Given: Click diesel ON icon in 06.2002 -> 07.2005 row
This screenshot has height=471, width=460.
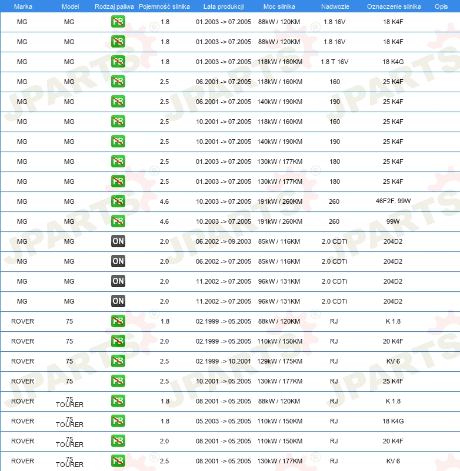Looking at the screenshot, I should (x=118, y=261).
